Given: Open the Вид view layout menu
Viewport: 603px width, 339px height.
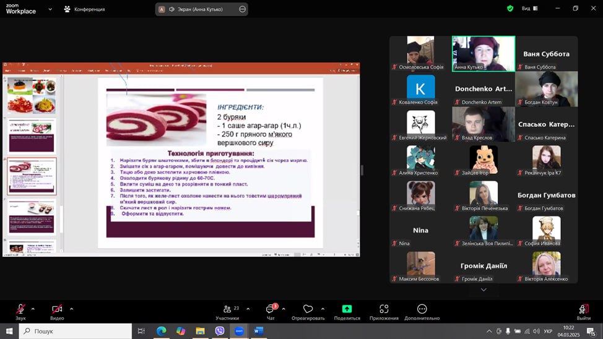Looking at the screenshot, I should [x=529, y=9].
